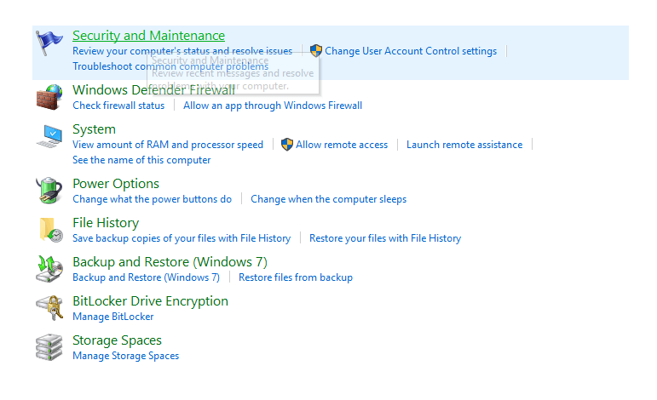Select Change what the power buttons do
Viewport: 657px width, 400px height.
(x=152, y=199)
